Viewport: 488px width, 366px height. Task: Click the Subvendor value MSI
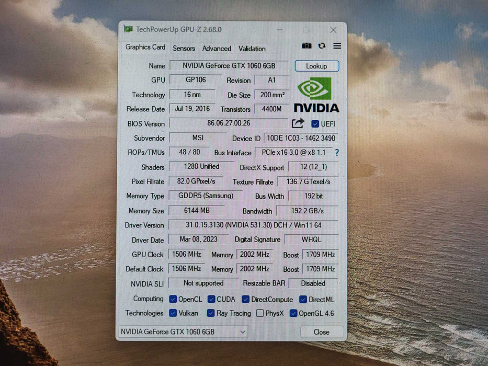pos(198,138)
